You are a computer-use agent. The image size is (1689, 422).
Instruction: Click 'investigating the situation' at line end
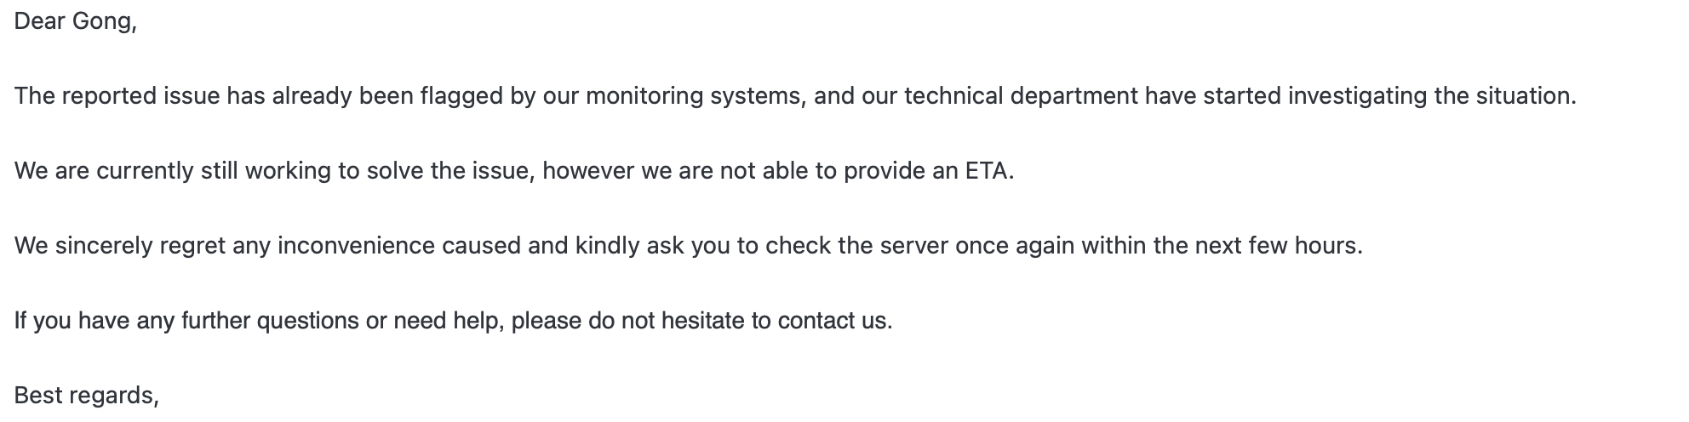(x=1431, y=96)
